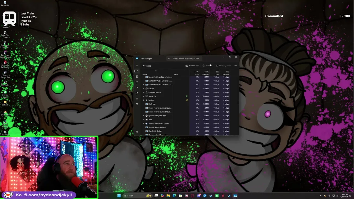Open the three-dot more options menu
The width and height of the screenshot is (354, 199).
coord(236,66)
